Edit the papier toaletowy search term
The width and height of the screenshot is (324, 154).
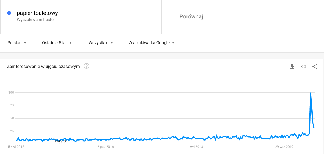click(x=37, y=13)
